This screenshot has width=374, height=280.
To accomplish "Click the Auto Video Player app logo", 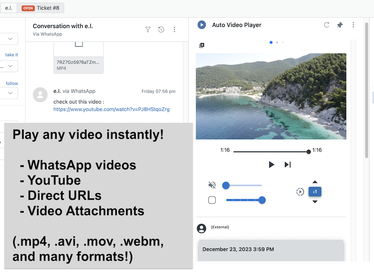I will (202, 25).
